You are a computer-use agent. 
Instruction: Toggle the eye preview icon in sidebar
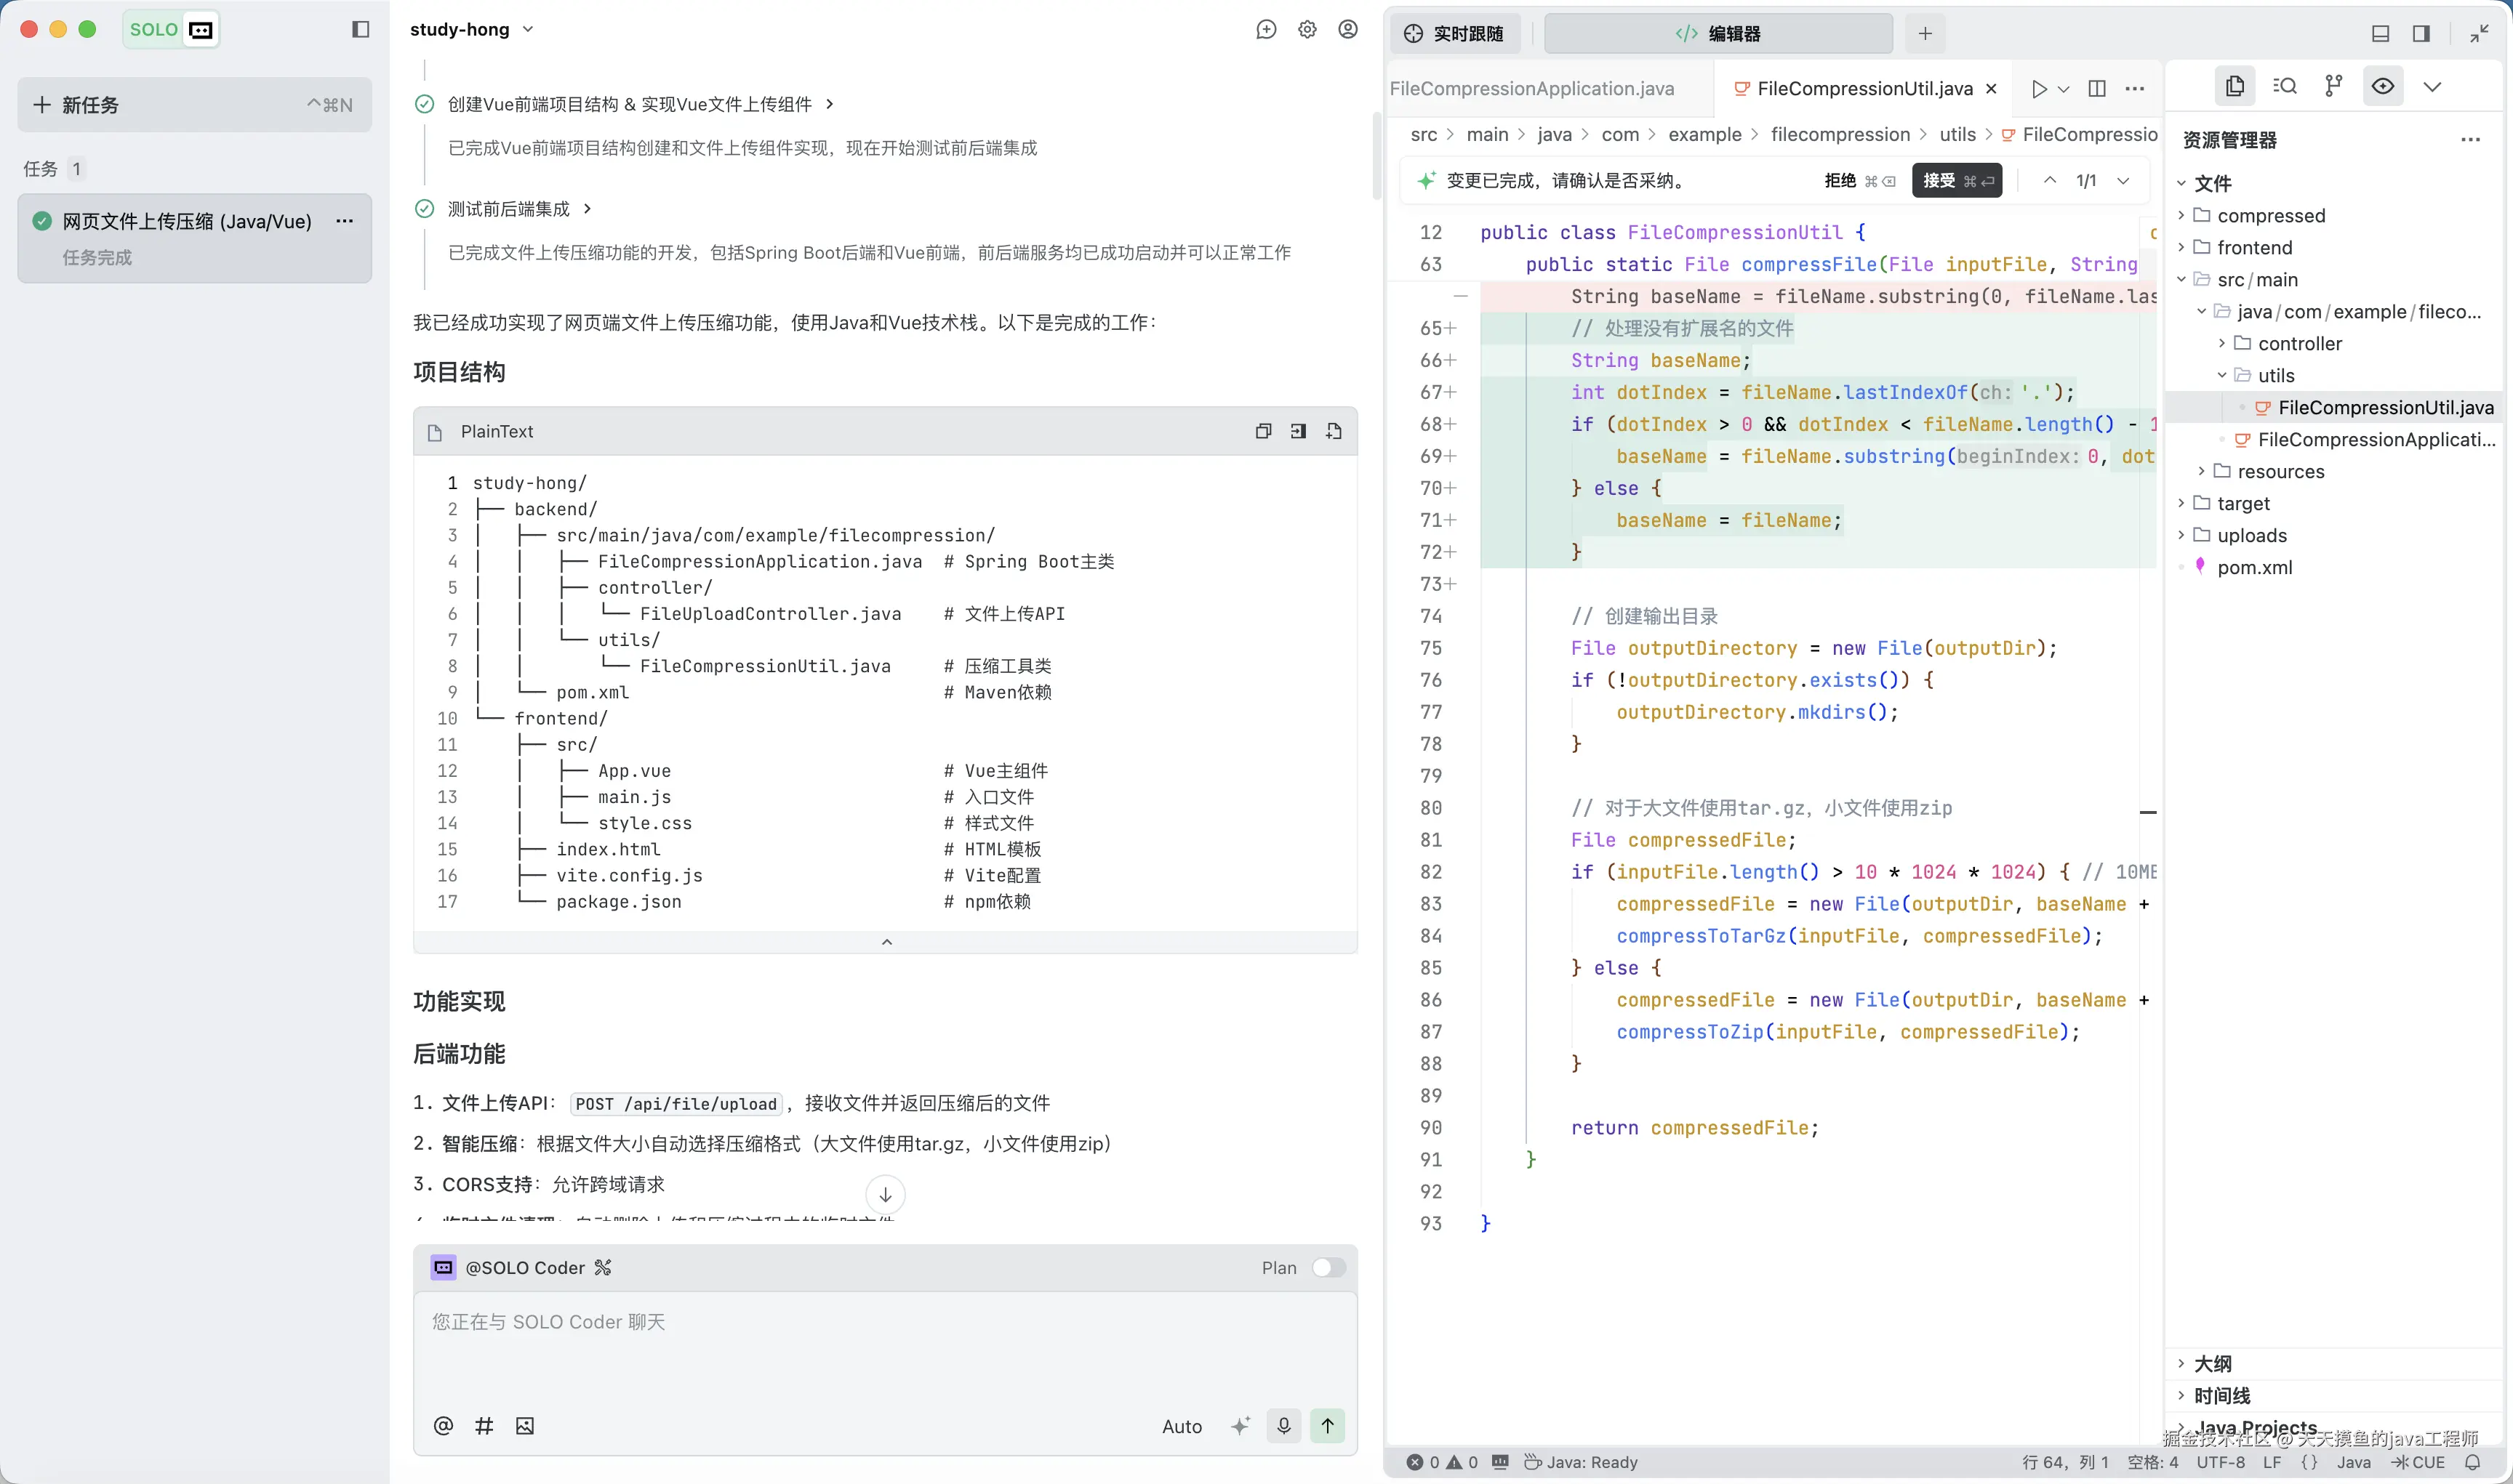click(x=2383, y=86)
